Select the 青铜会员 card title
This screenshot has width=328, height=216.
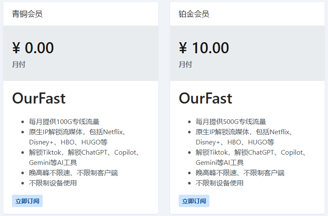pos(27,14)
